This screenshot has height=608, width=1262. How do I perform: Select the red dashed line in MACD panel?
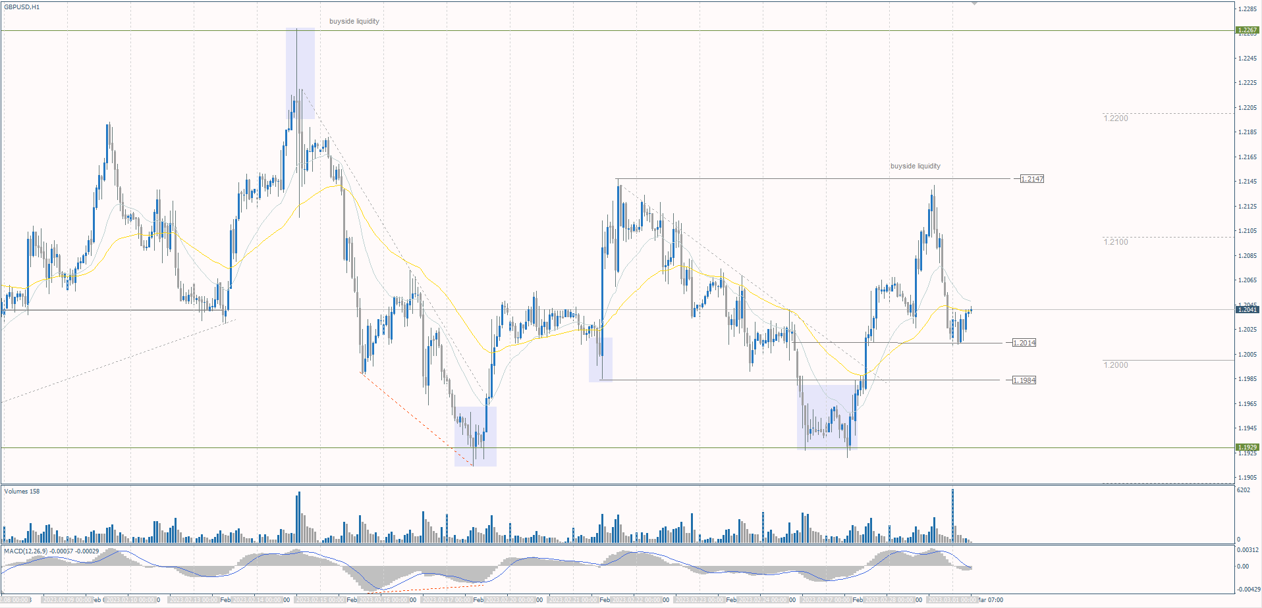(426, 588)
